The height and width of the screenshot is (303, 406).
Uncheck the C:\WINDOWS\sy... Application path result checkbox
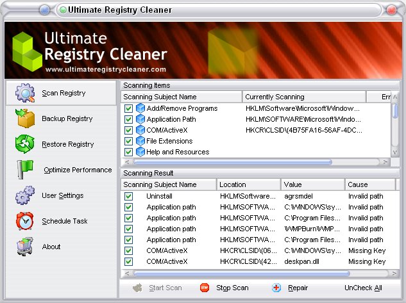point(128,207)
